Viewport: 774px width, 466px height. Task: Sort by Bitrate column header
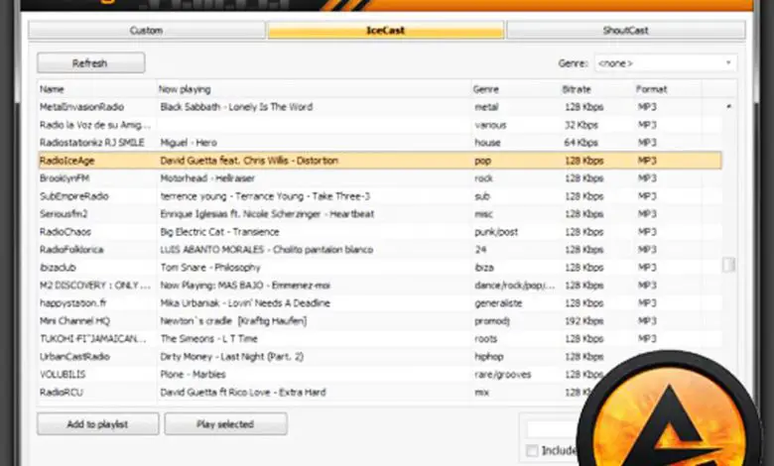[x=577, y=89]
